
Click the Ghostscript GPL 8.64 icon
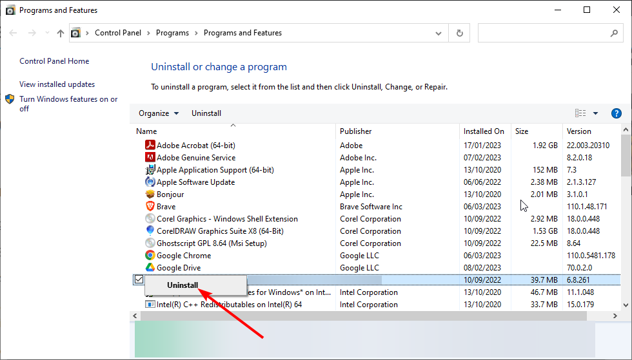[150, 243]
